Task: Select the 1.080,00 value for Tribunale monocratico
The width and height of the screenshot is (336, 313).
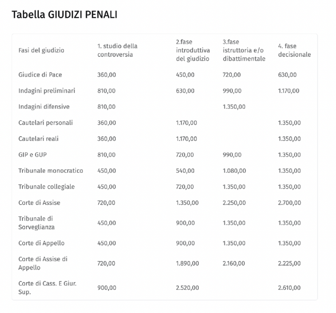Action: [x=234, y=171]
